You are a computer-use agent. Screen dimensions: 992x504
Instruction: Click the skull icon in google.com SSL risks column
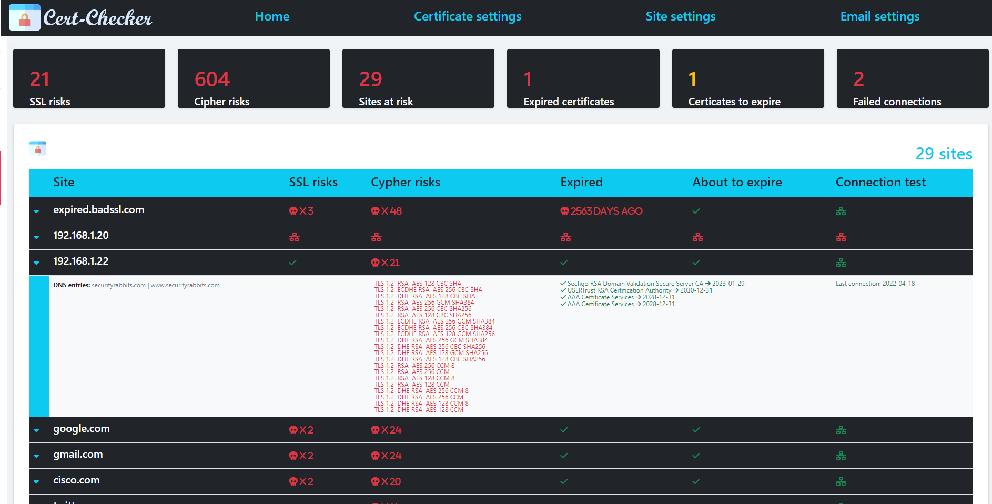tap(293, 429)
